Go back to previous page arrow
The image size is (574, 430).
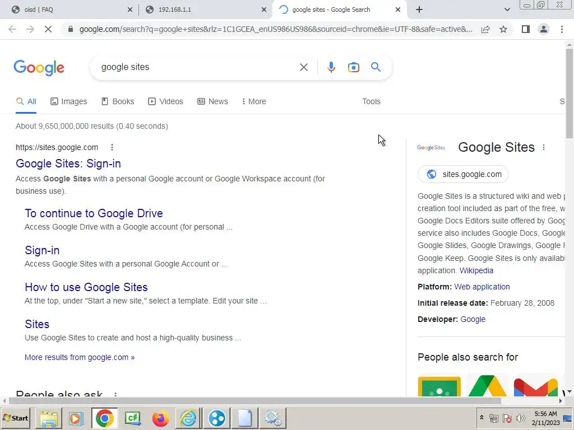12,29
